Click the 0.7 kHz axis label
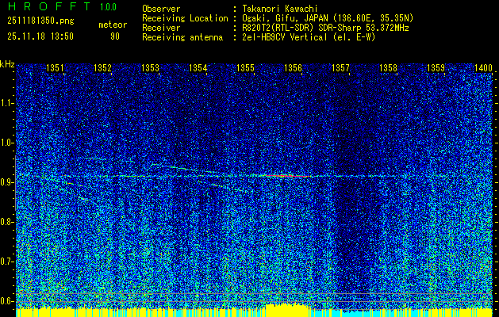499x317 pixels. 7,262
